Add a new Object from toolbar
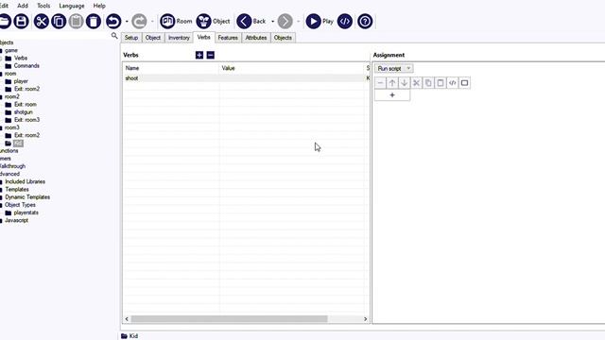 (213, 21)
